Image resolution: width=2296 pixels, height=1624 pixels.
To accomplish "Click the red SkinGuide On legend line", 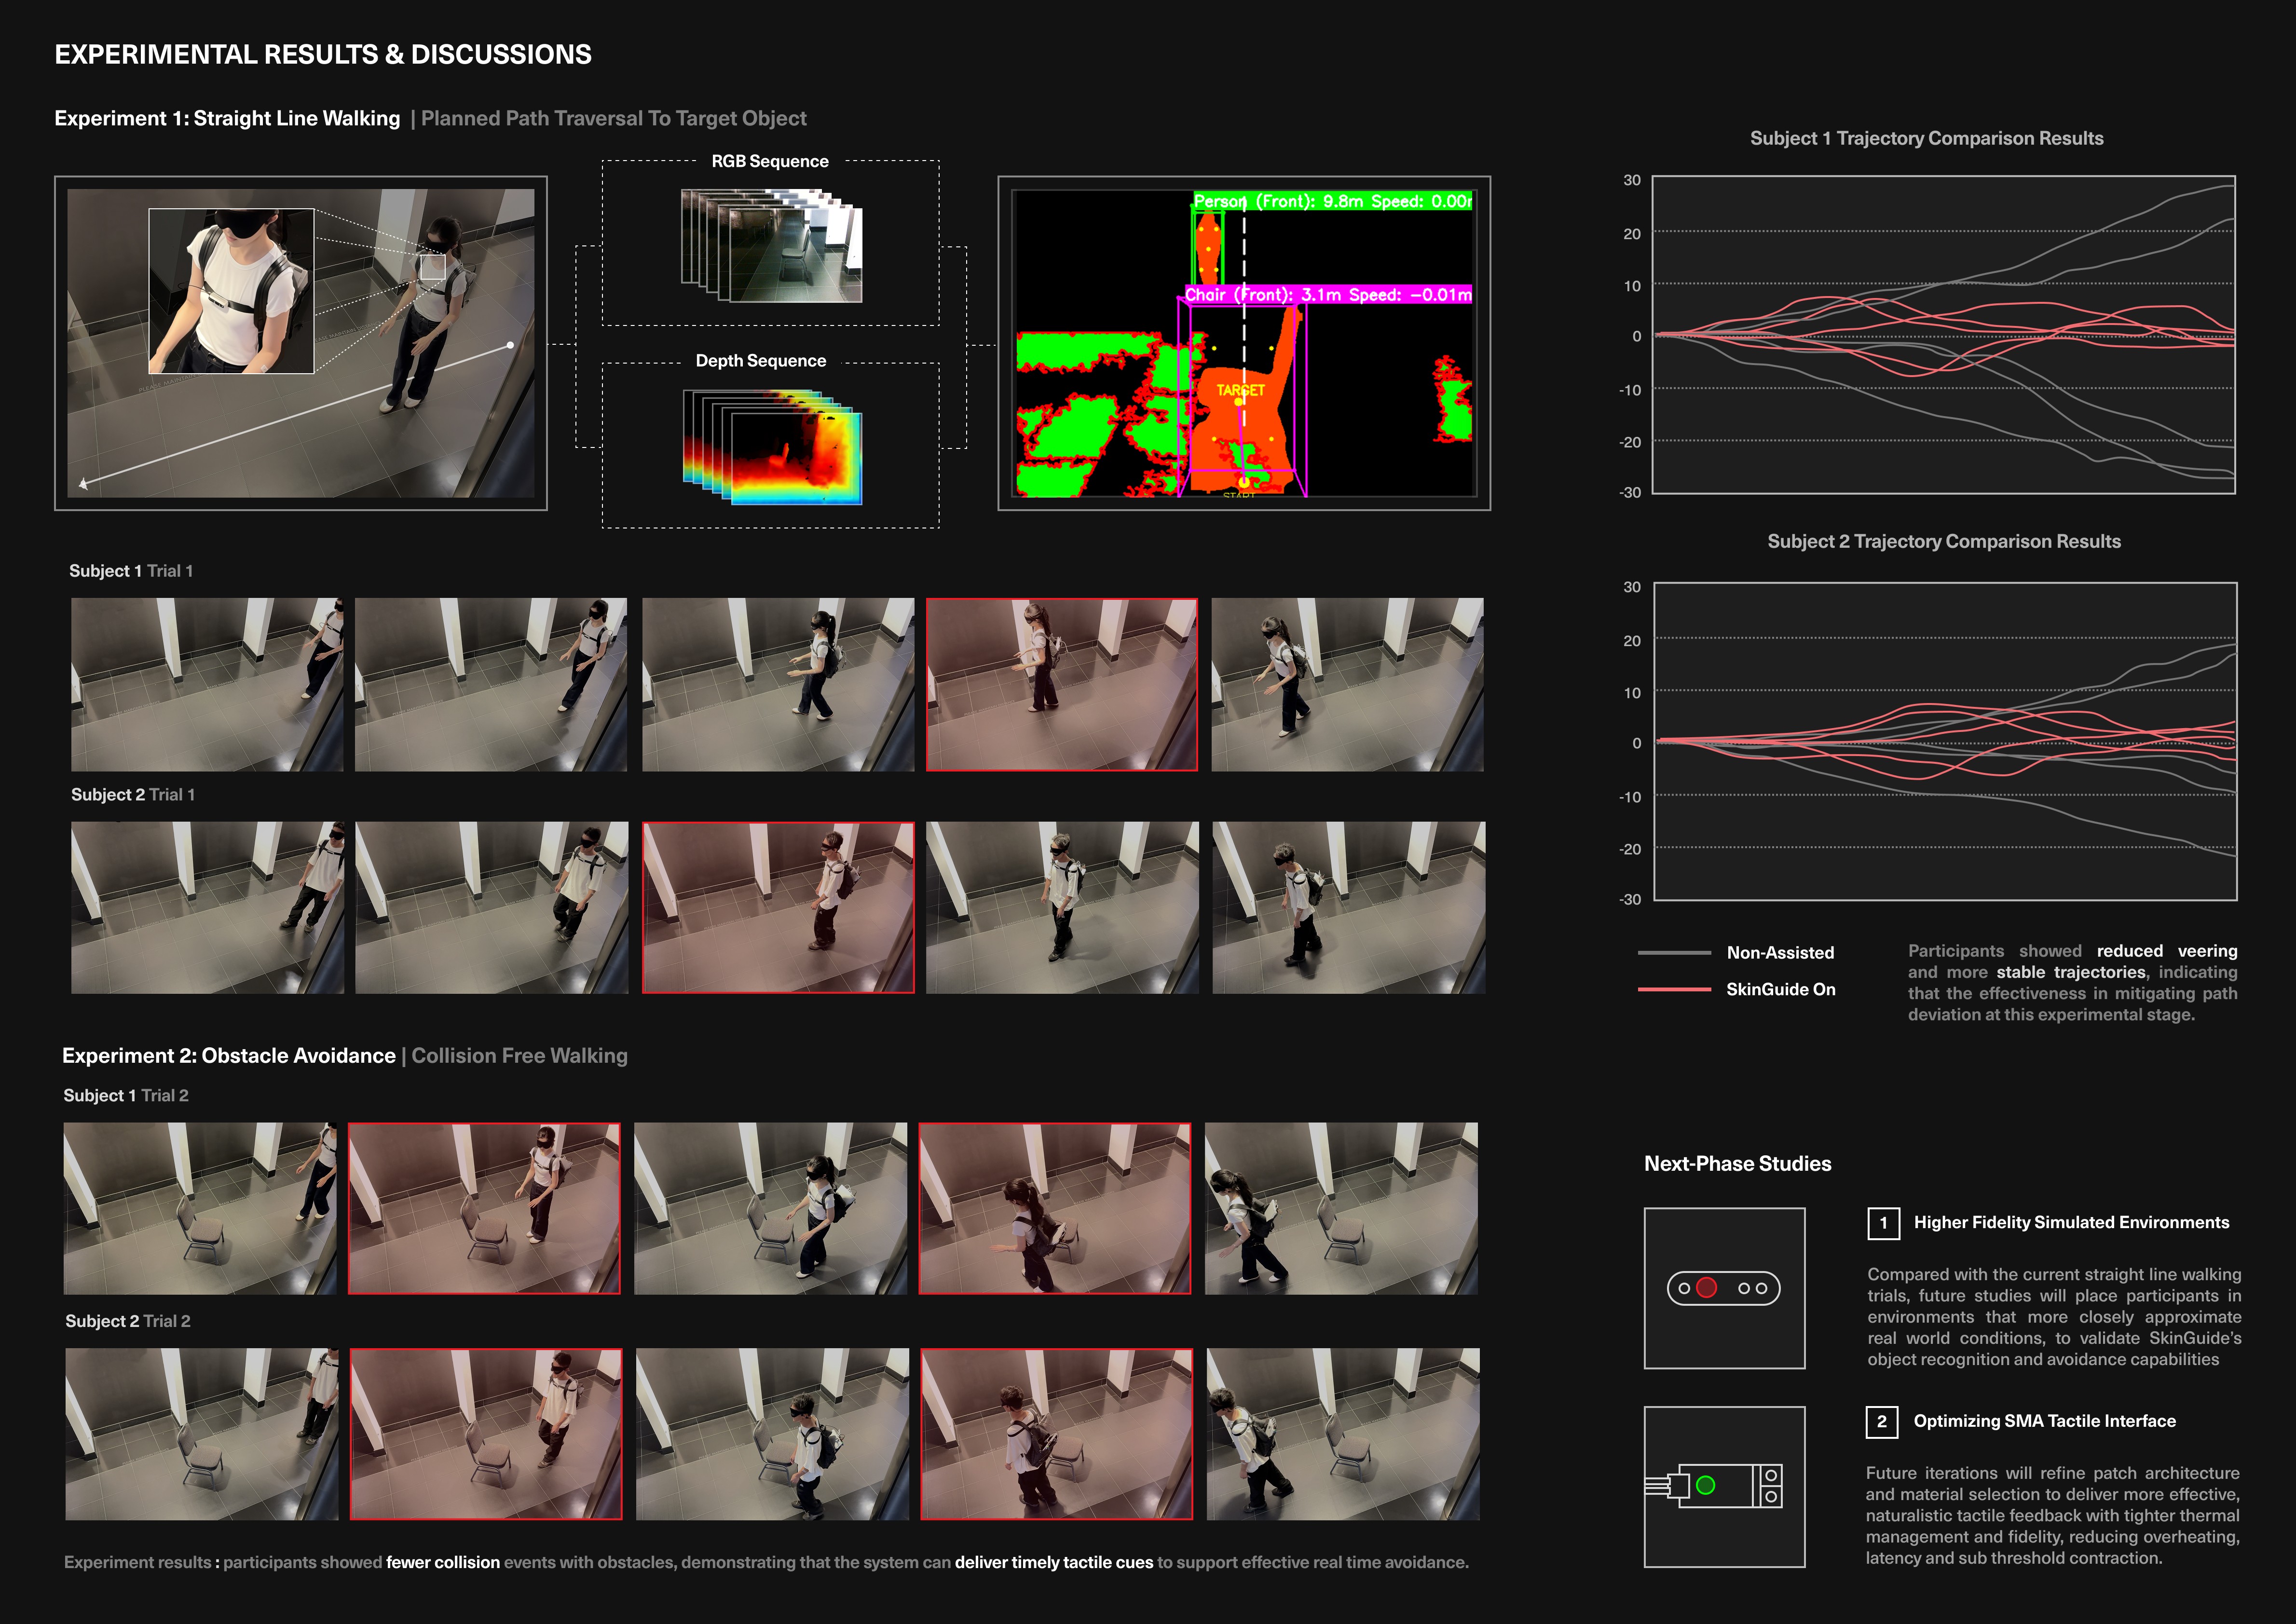I will [1674, 989].
